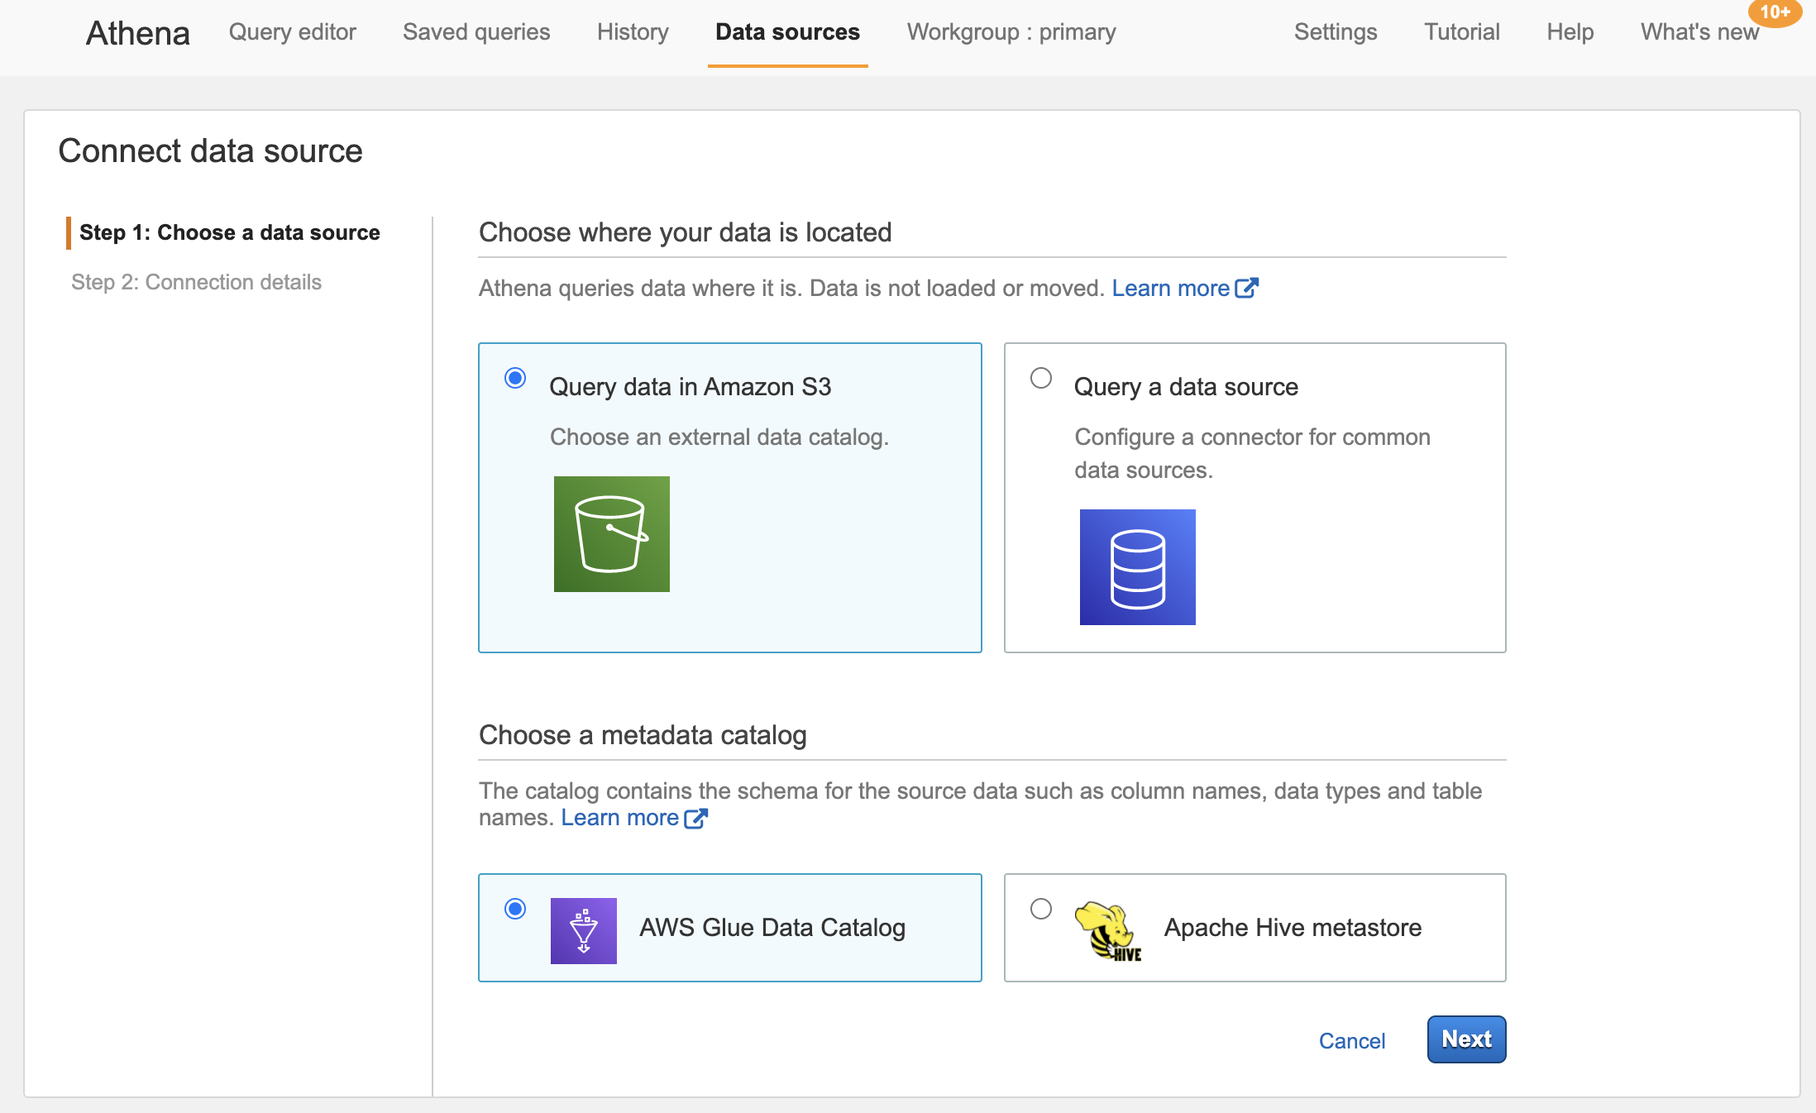Go to Step 2 Connection details
This screenshot has height=1113, width=1816.
pos(196,282)
